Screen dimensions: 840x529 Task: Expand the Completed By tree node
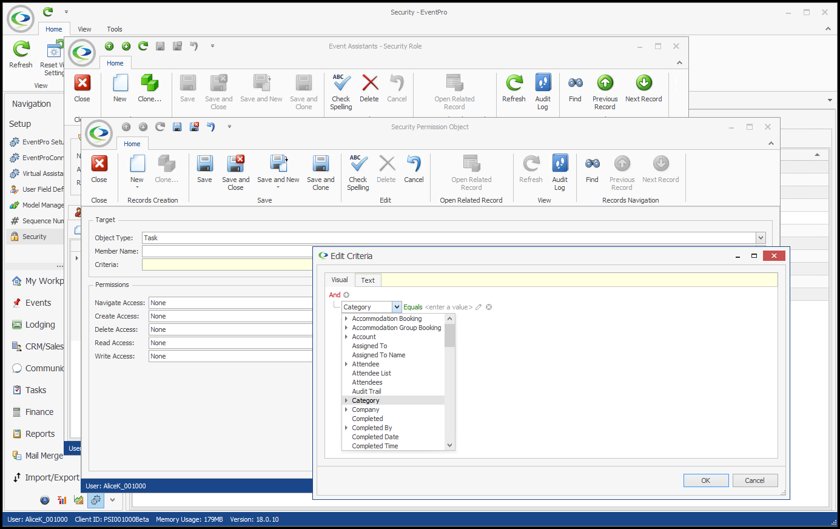tap(346, 428)
